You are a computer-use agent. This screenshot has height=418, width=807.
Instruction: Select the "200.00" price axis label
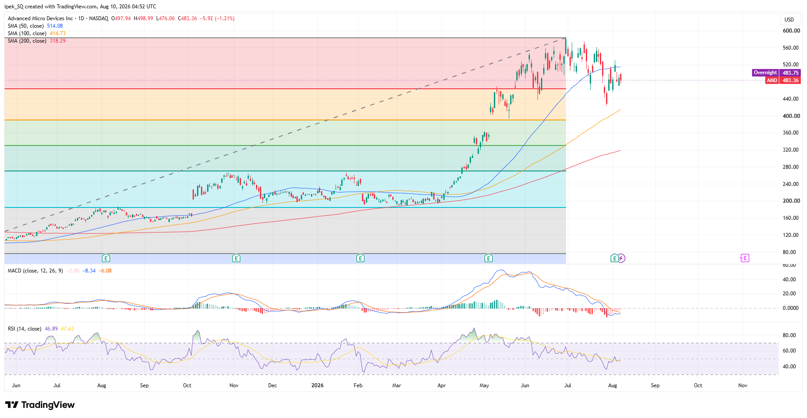tap(791, 201)
